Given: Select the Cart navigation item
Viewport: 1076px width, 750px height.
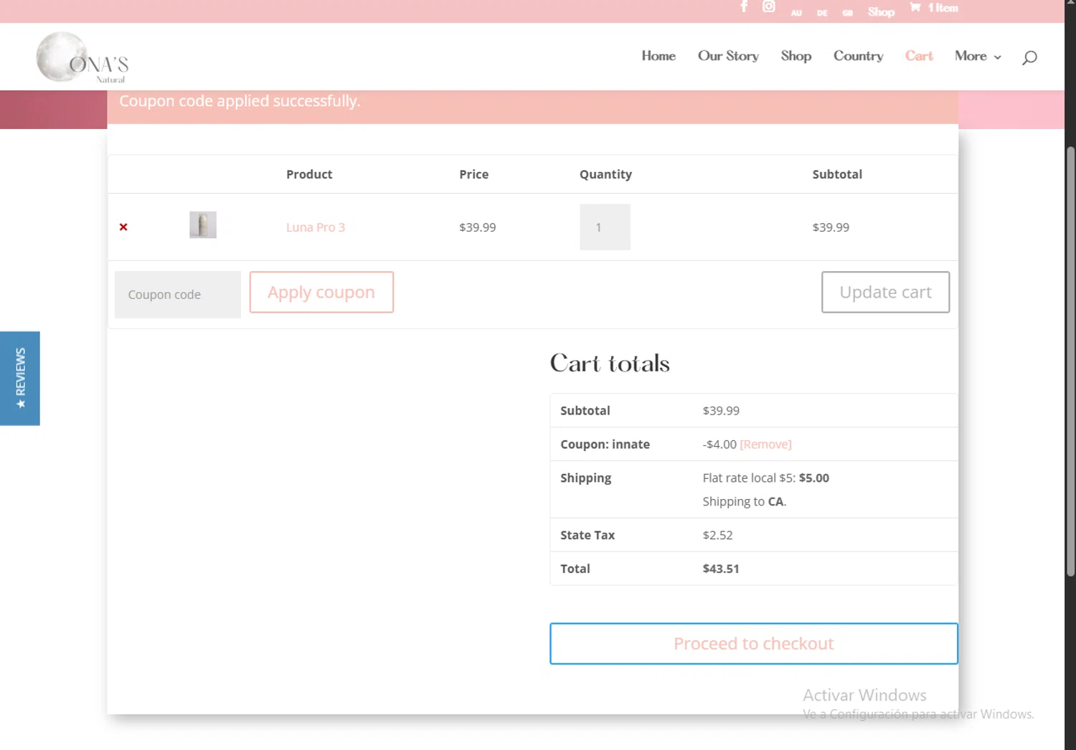Looking at the screenshot, I should 919,56.
